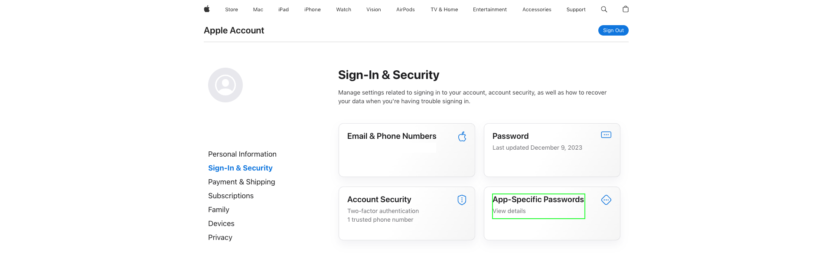This screenshot has width=832, height=259.
Task: Select Payment & Shipping in sidebar
Action: (241, 182)
